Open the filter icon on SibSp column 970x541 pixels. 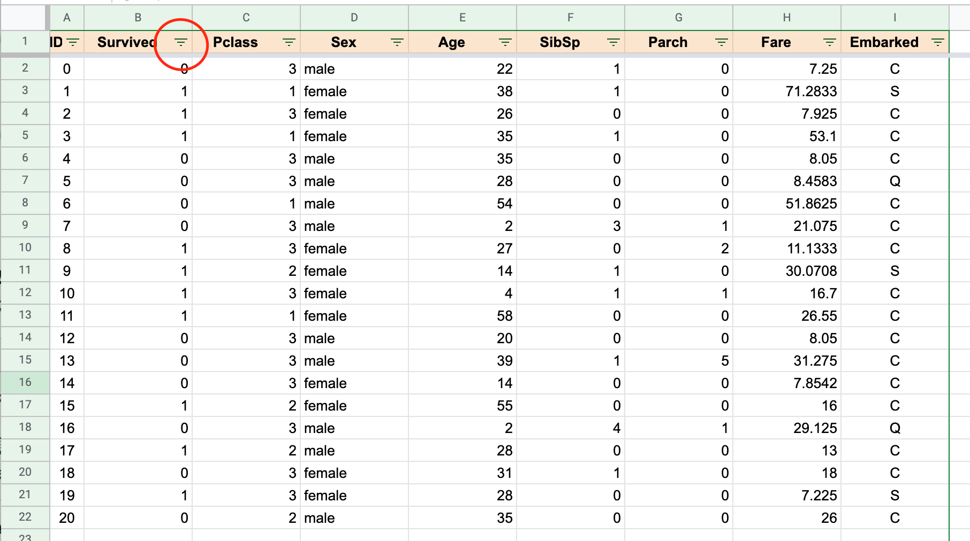tap(613, 42)
